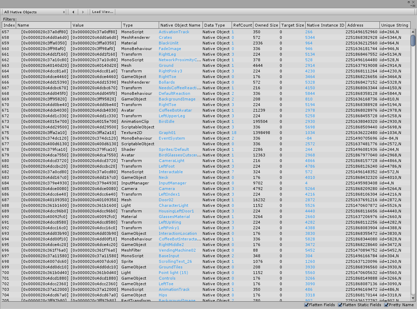The image size is (417, 309).
Task: Toggle the Pretty Name option
Action: coord(386,304)
